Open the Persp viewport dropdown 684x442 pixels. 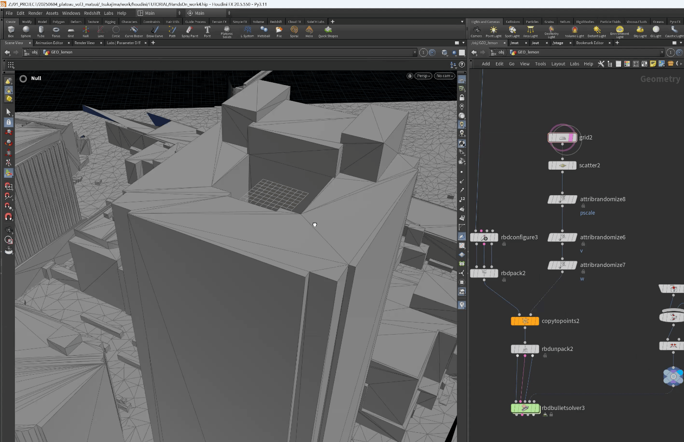[423, 76]
